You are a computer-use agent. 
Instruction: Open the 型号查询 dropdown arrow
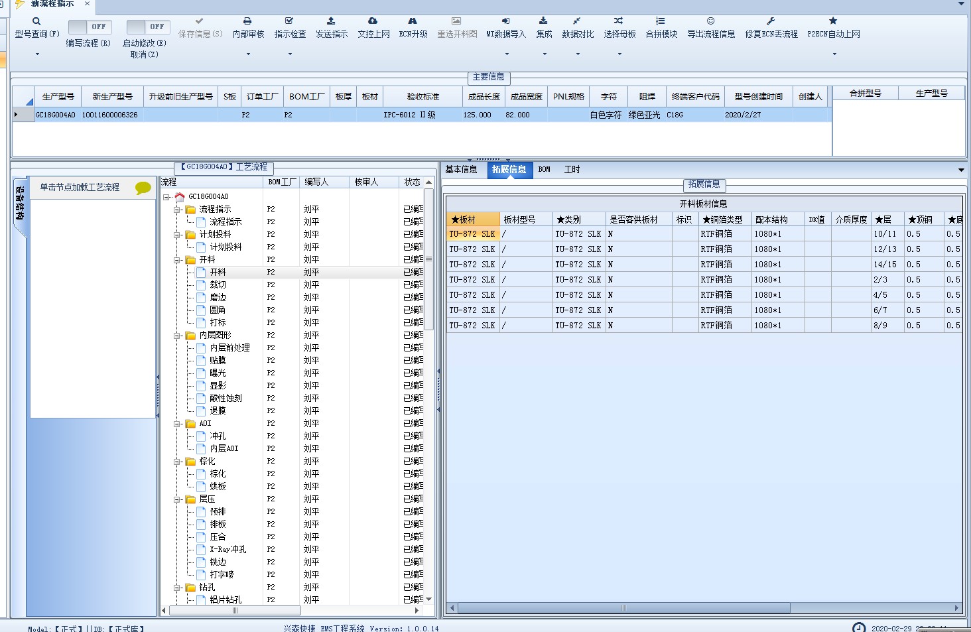[x=37, y=54]
